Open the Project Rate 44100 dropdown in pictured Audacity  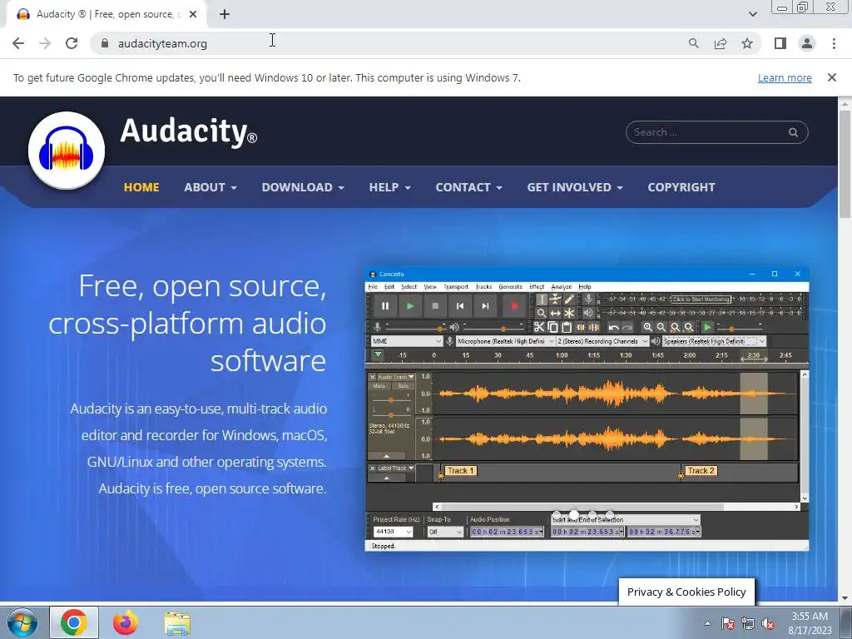coord(393,532)
